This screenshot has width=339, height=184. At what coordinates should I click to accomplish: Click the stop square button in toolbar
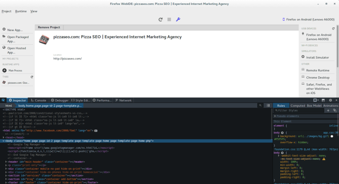point(169,19)
